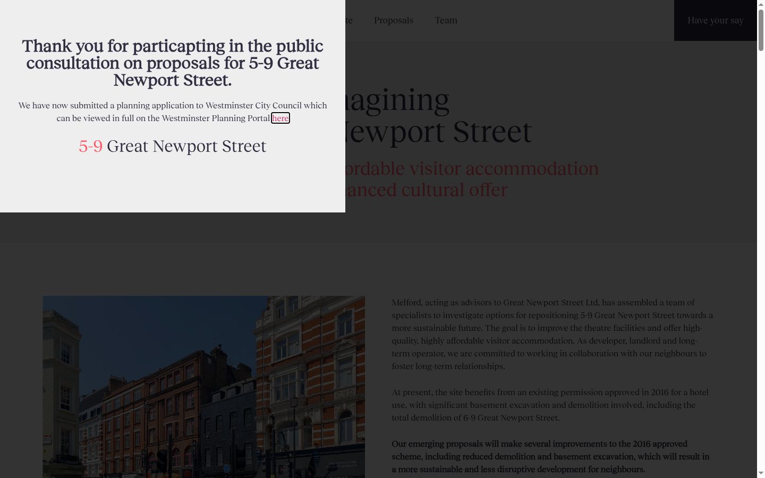
Task: Click the bold 'Our emerging proposals' paragraph
Action: 550,456
